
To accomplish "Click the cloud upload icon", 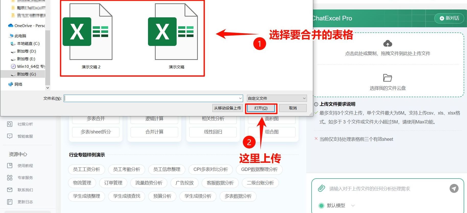I will [x=388, y=44].
